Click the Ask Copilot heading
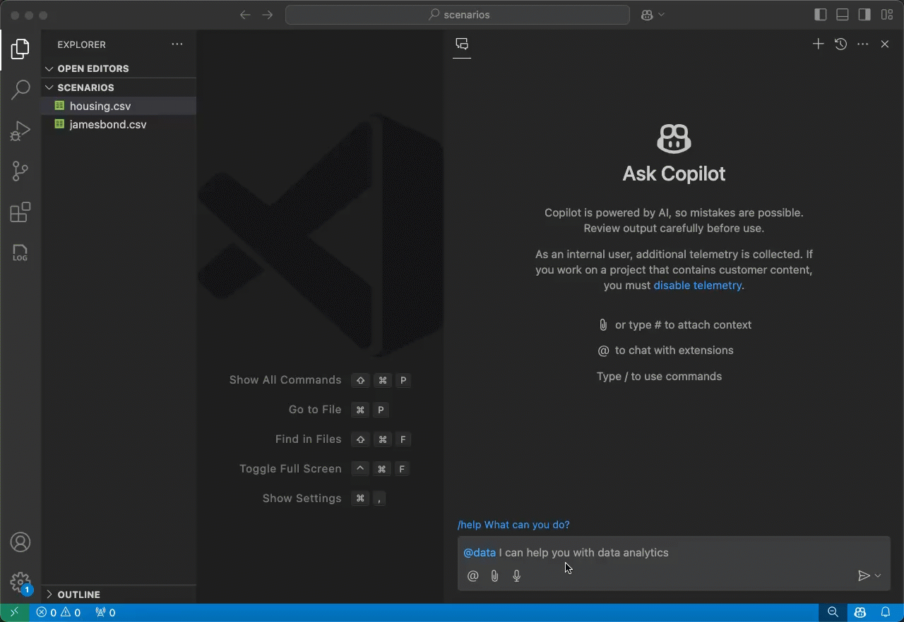The width and height of the screenshot is (904, 622). pyautogui.click(x=674, y=174)
